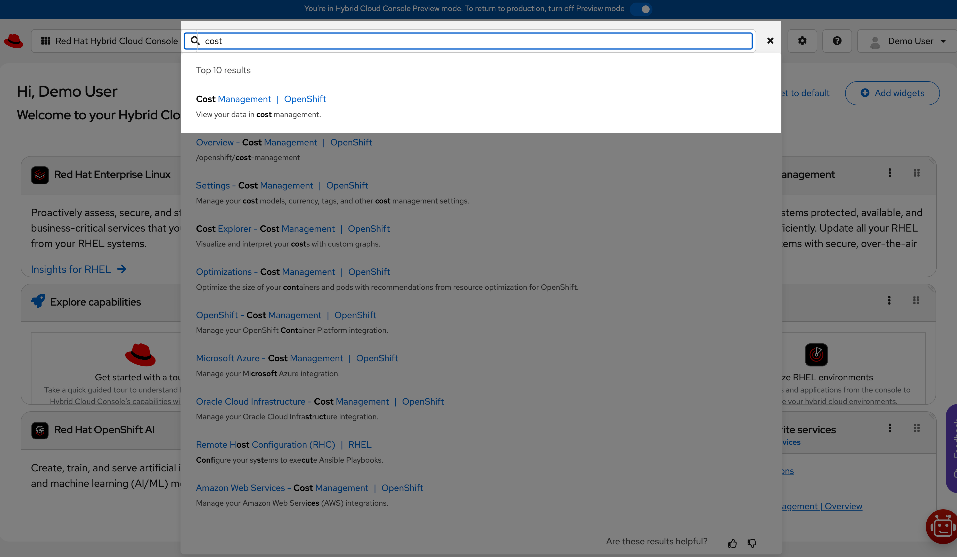Viewport: 957px width, 557px height.
Task: Click the Red Hat Enterprise Linux panel icon
Action: (39, 175)
